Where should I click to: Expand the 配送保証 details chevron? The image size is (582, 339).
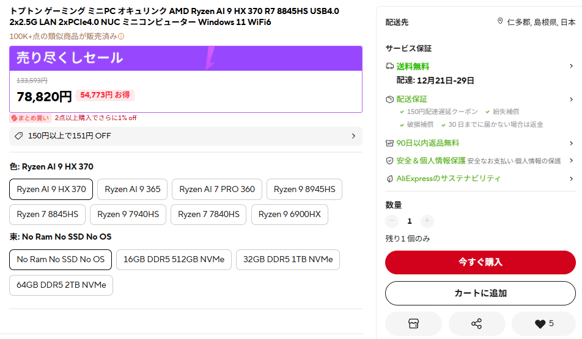coord(571,99)
